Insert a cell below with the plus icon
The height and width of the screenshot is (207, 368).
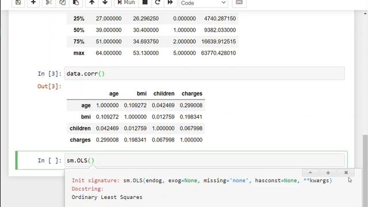pos(33,2)
